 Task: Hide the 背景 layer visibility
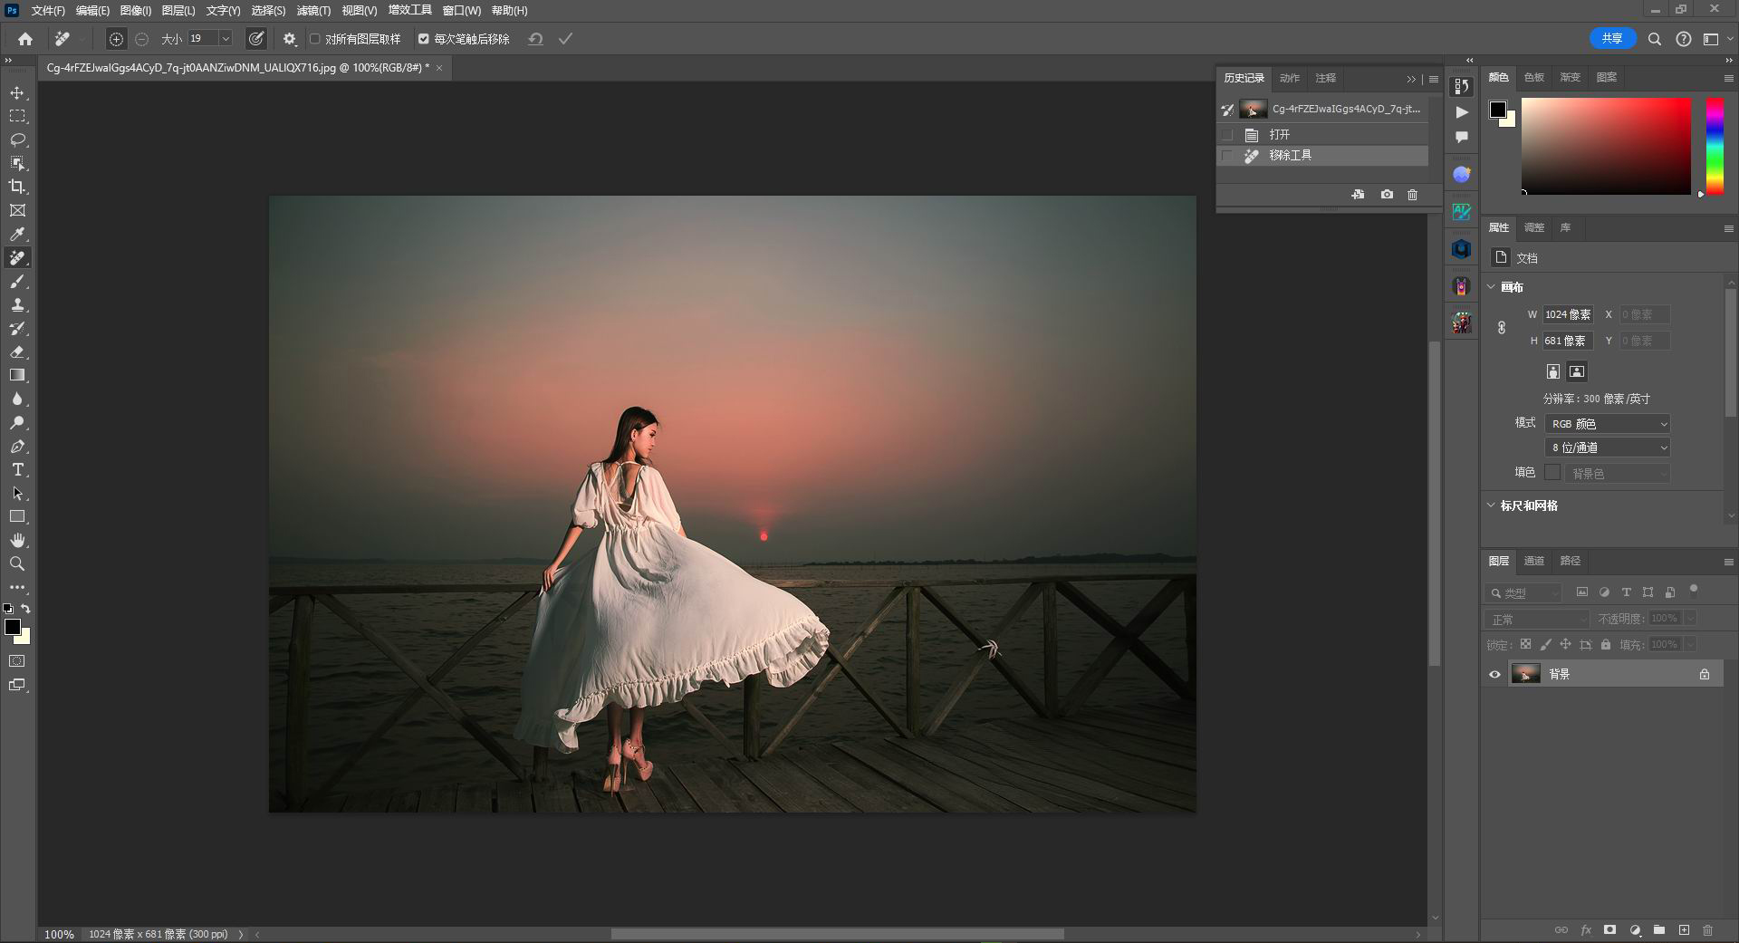(1494, 674)
